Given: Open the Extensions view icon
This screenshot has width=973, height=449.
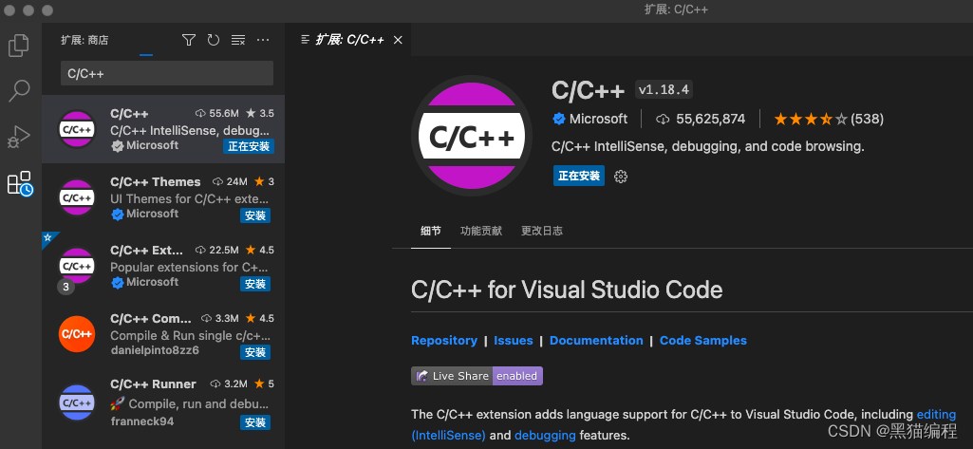Looking at the screenshot, I should (19, 183).
